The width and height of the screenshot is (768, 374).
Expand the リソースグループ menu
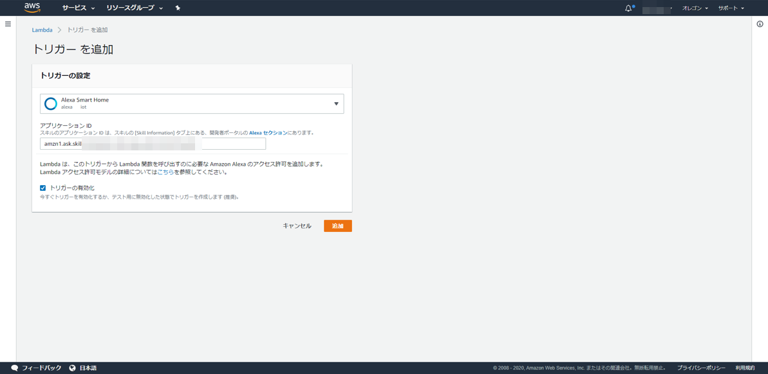point(135,8)
